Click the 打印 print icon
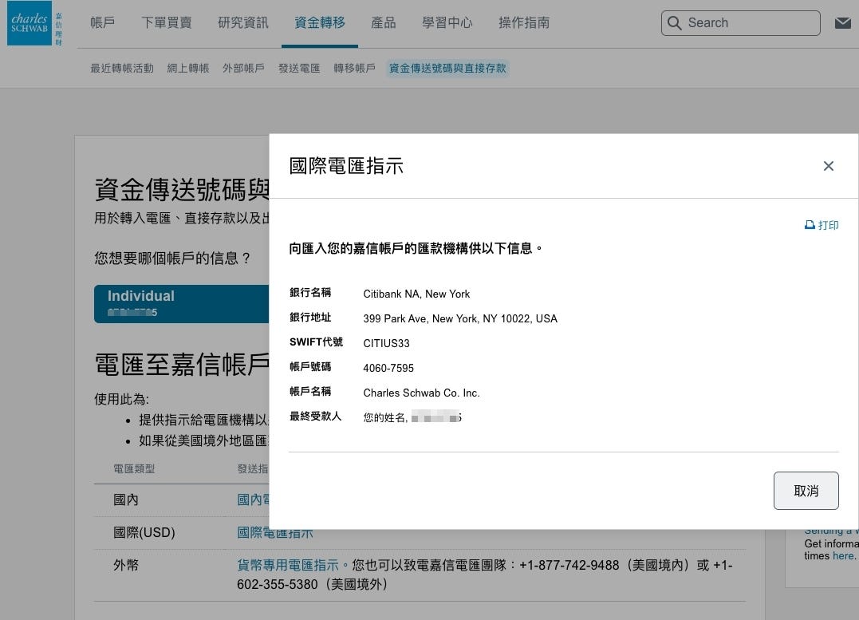 (822, 225)
